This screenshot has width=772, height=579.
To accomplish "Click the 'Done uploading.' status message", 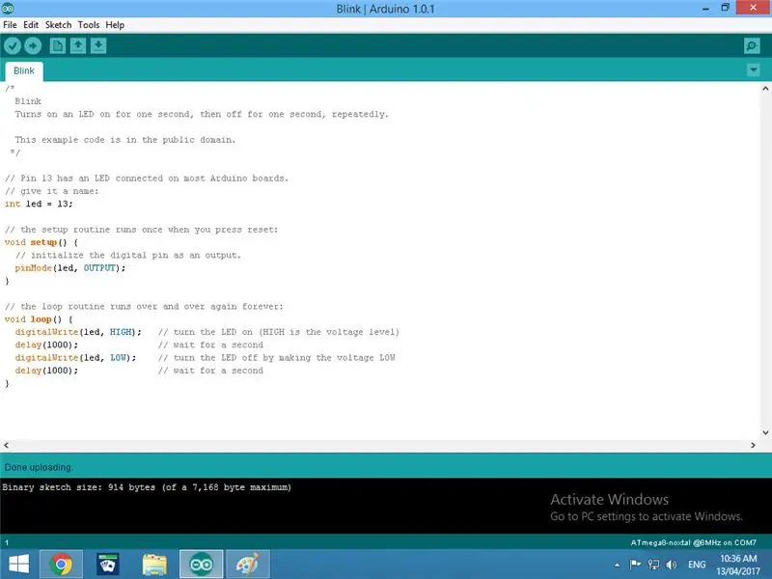I will coord(39,467).
